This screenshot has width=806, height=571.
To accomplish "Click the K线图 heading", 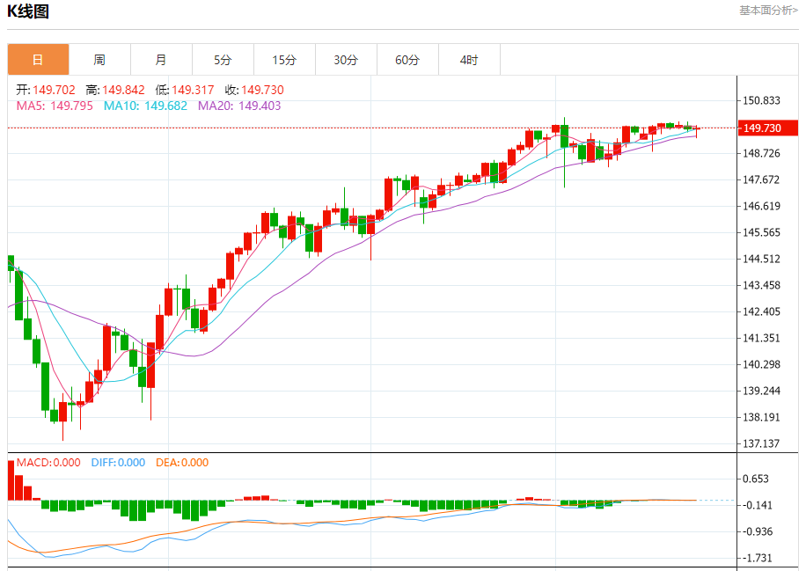I will point(28,11).
